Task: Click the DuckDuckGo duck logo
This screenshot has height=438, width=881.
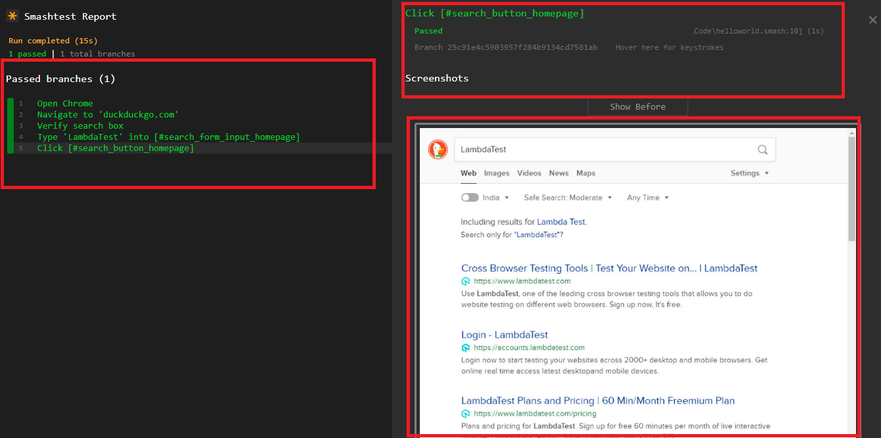Action: coord(438,150)
